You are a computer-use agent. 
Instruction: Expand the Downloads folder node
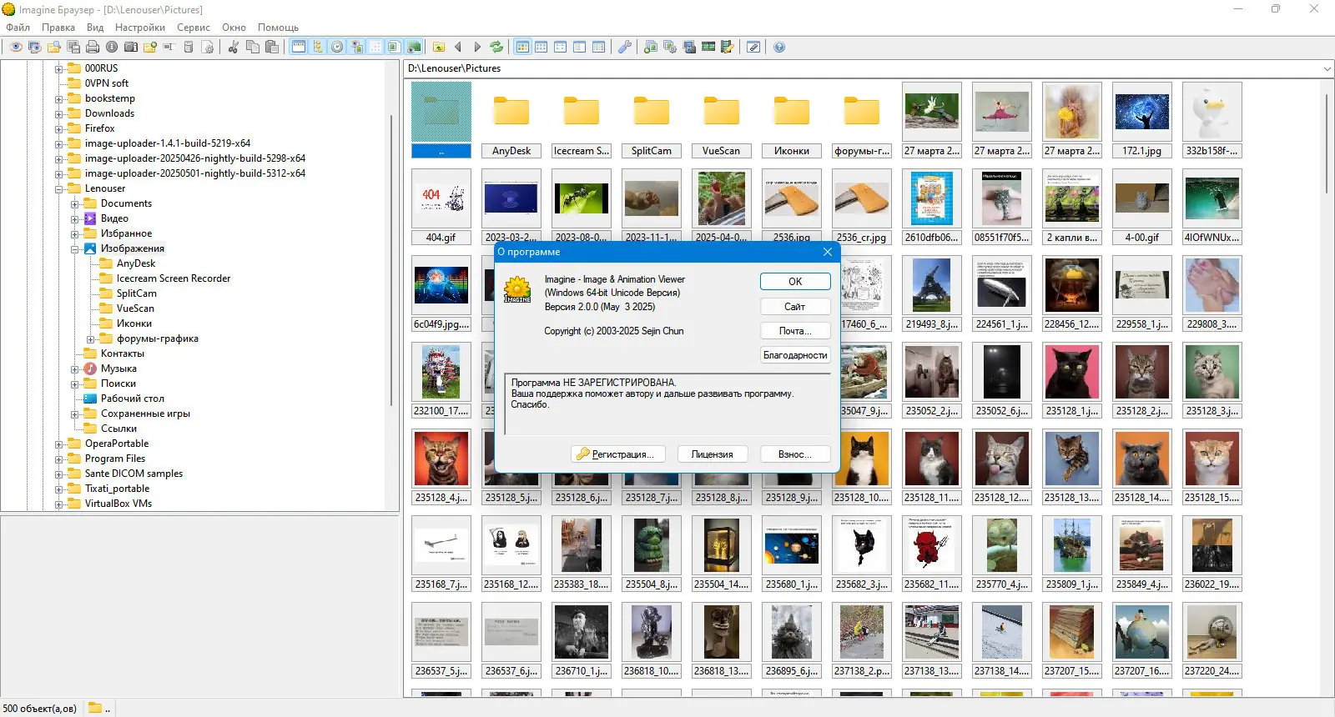[59, 114]
